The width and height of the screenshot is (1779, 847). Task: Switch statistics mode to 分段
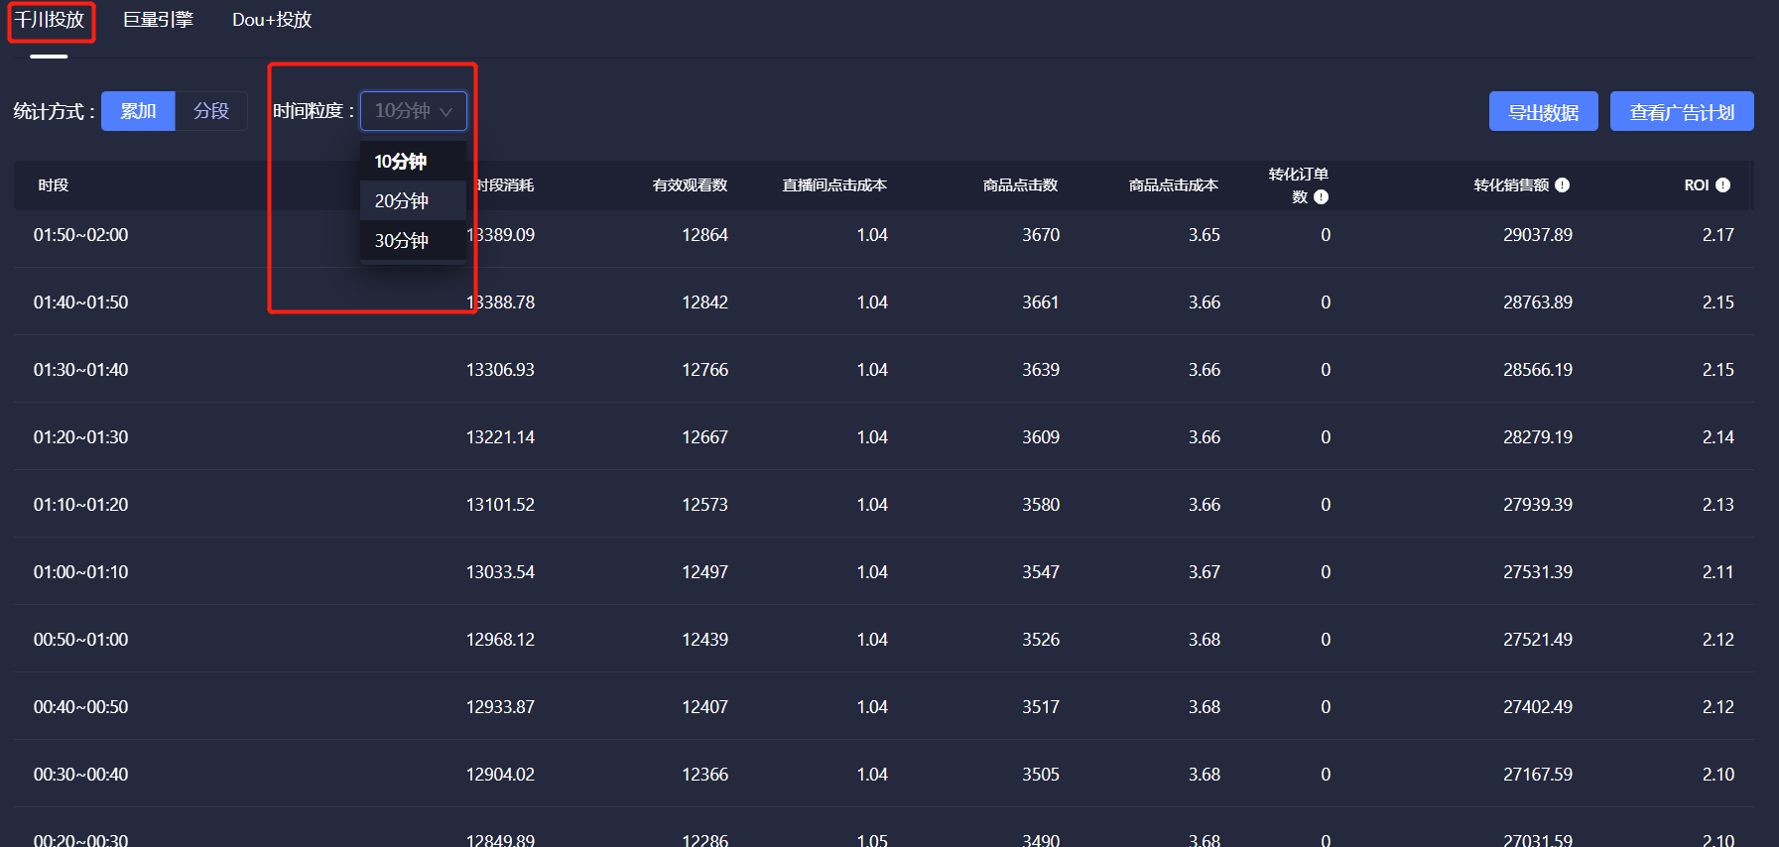(x=211, y=111)
